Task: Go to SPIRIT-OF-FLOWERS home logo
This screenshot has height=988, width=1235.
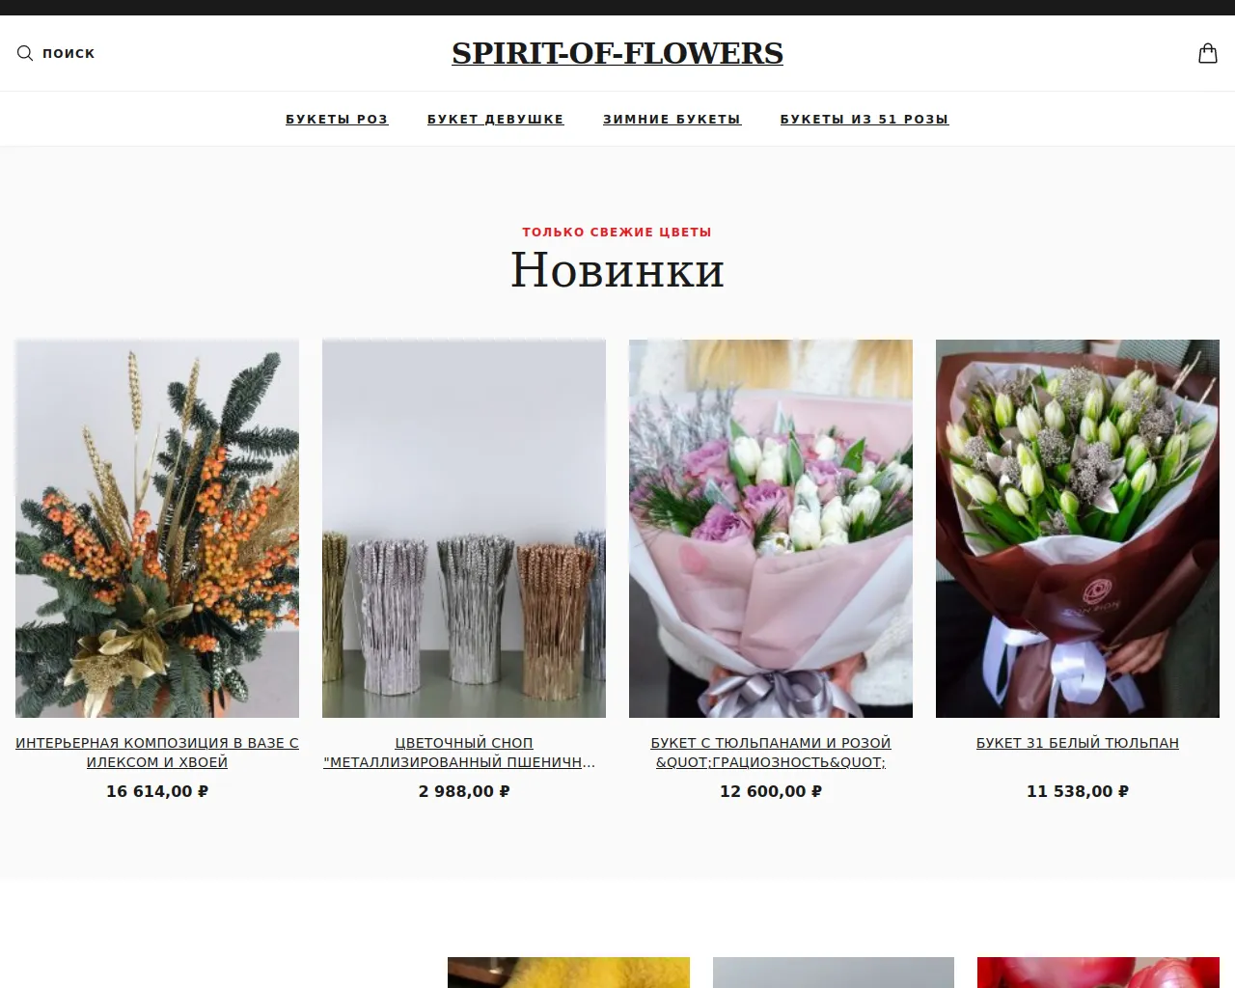Action: (617, 53)
